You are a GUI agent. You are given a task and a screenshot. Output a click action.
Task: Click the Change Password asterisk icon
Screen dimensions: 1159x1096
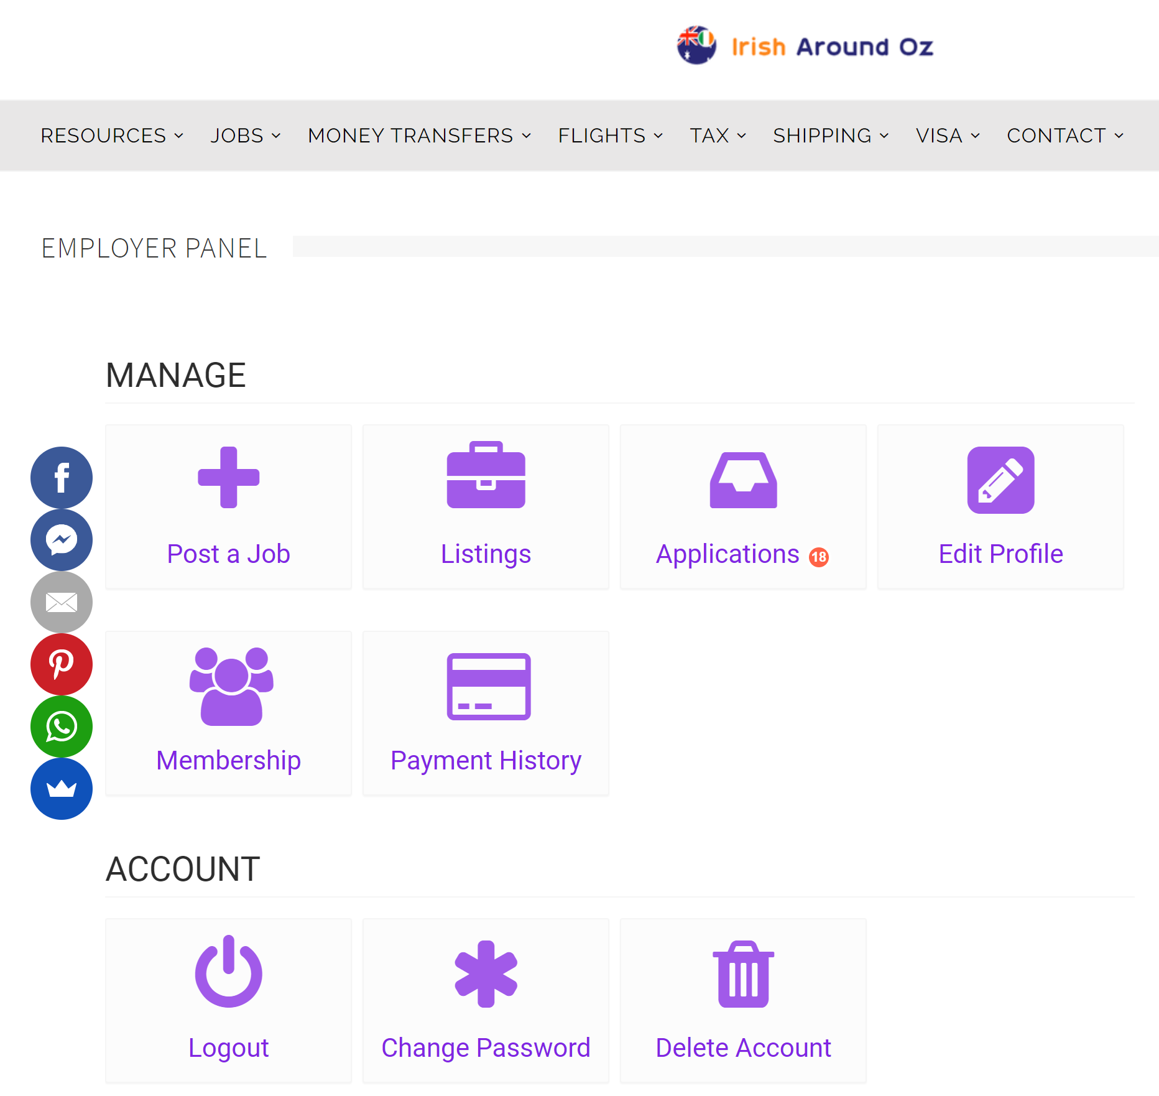tap(486, 973)
